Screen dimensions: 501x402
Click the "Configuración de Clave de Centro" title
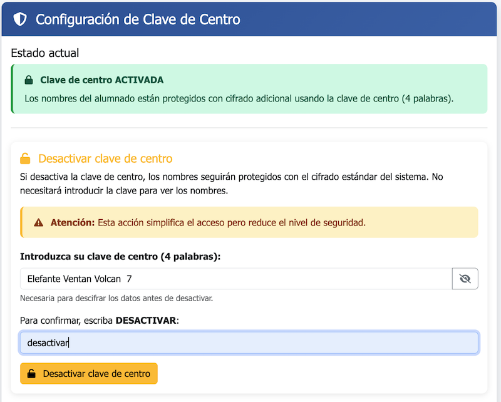pos(137,19)
